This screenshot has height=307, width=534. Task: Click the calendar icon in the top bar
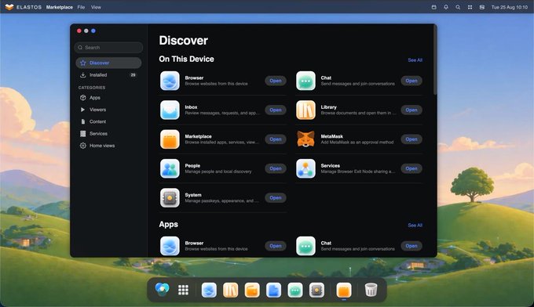click(433, 7)
